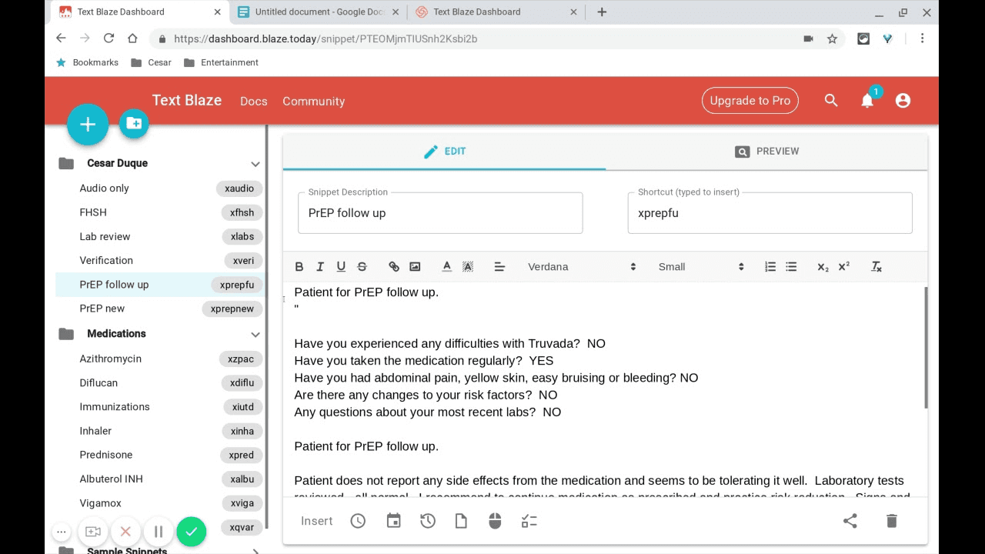This screenshot has width=985, height=554.
Task: Click the new folder button
Action: click(x=134, y=123)
